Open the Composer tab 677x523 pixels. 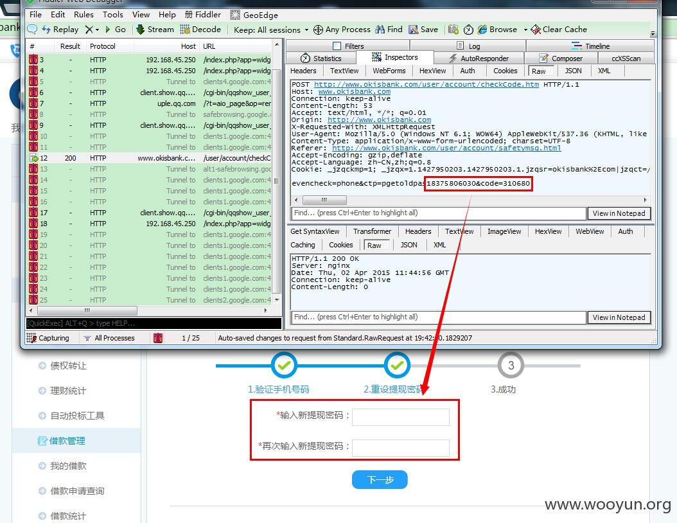click(x=561, y=58)
